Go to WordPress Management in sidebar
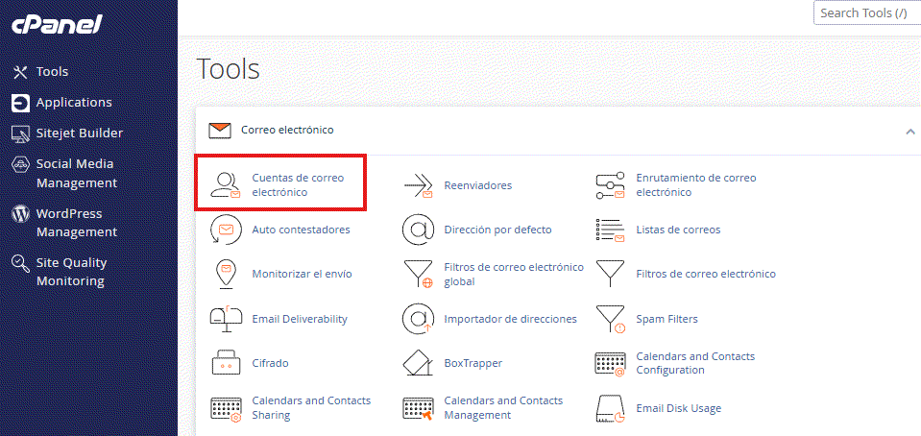This screenshot has height=436, width=921. pos(76,223)
